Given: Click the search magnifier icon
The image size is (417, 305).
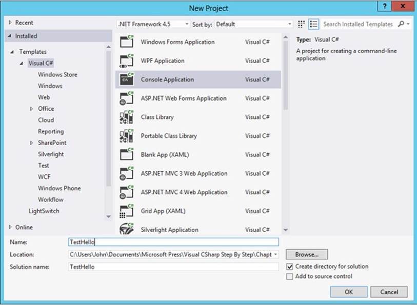Looking at the screenshot, I should coord(401,24).
